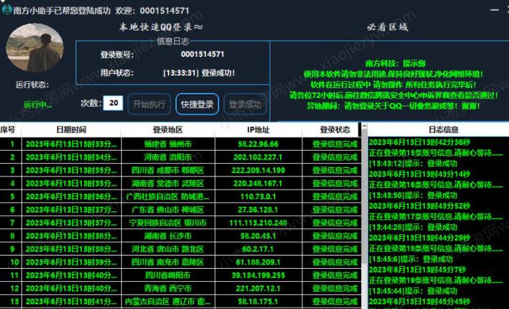
Task: Select IP cell 39.134.199.255
Action: [x=258, y=275]
